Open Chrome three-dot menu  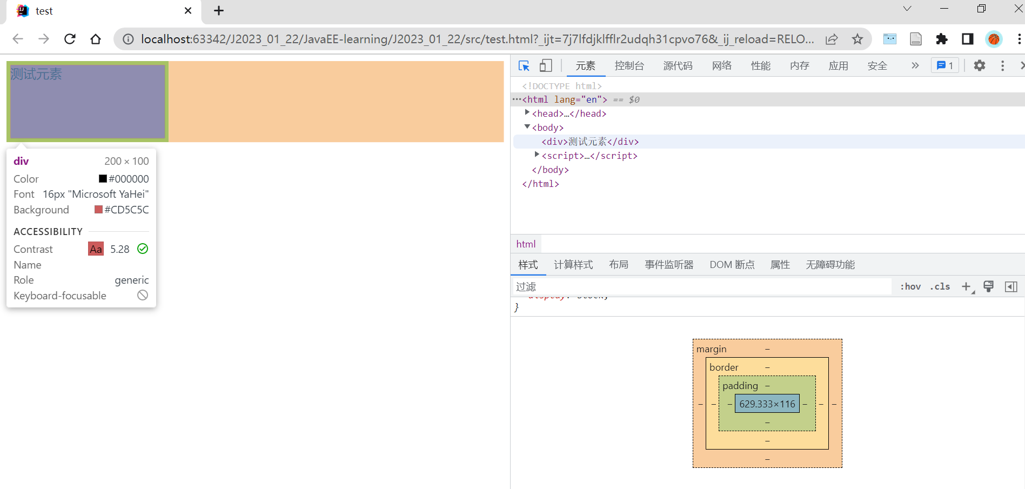1019,39
